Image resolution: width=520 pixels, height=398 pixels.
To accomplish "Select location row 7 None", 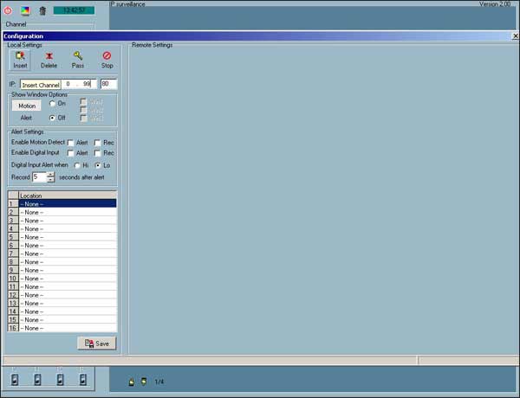I will tap(68, 254).
